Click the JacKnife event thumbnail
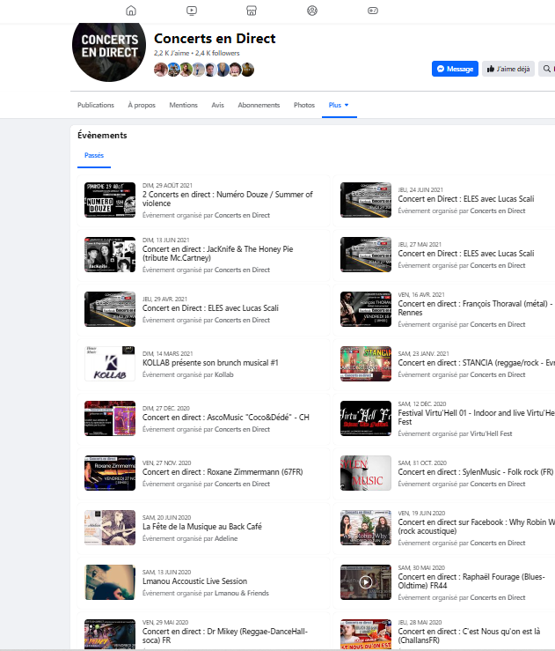555x651 pixels. pyautogui.click(x=110, y=255)
